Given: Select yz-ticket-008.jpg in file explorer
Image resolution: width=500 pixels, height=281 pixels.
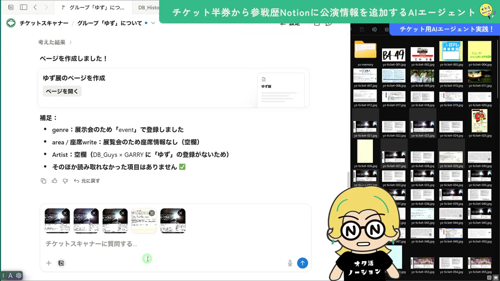Looking at the screenshot, I should 394,78.
